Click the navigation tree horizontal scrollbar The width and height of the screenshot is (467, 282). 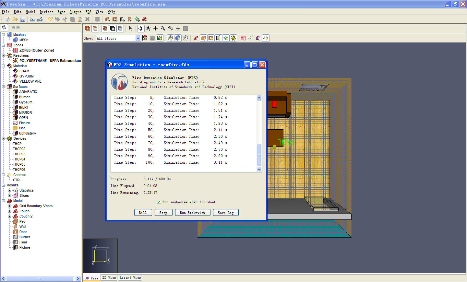tap(40, 278)
